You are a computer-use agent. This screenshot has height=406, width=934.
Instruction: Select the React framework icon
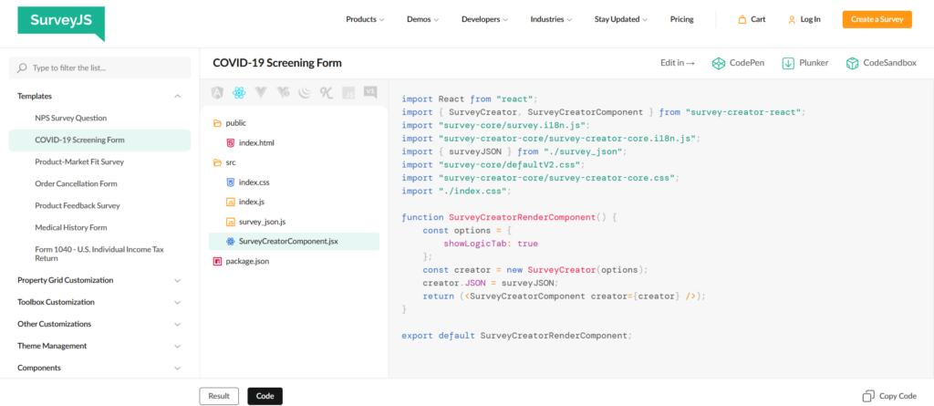click(x=239, y=92)
